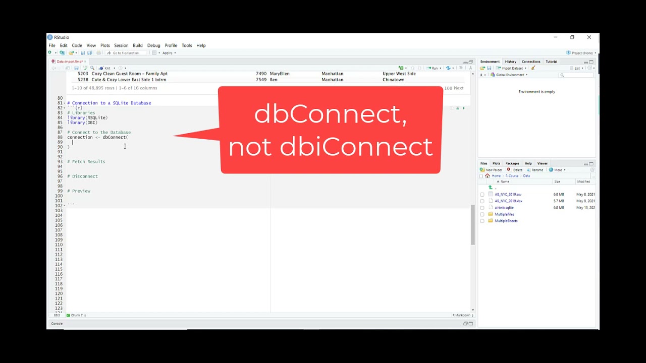Click the Print icon in main toolbar
The image size is (646, 363).
[99, 53]
